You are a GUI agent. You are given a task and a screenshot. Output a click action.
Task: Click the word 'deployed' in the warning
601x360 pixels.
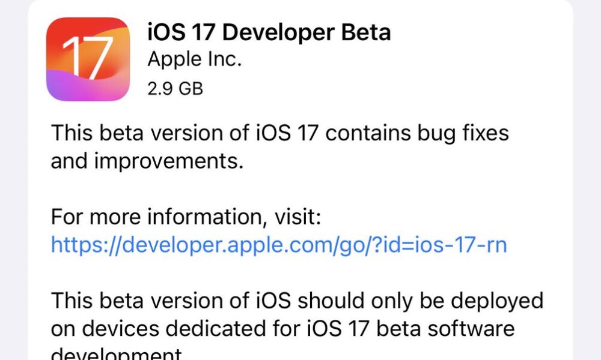[x=497, y=301]
